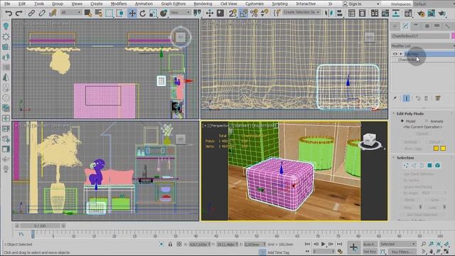Open the Display command panel tab
Image resolution: width=455 pixels, height=256 pixels.
(437, 26)
